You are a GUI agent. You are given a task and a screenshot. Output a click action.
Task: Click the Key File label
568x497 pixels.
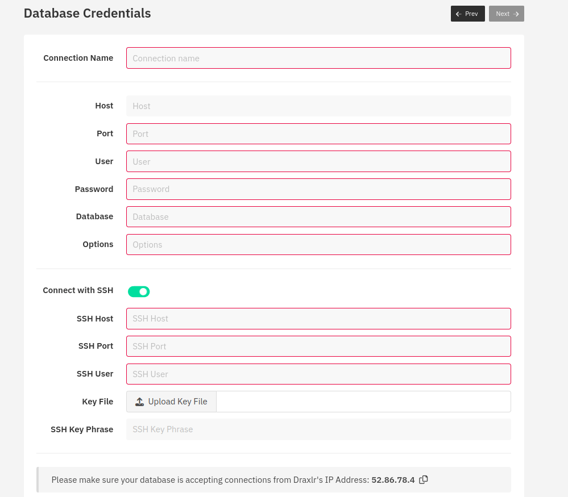[x=97, y=402]
